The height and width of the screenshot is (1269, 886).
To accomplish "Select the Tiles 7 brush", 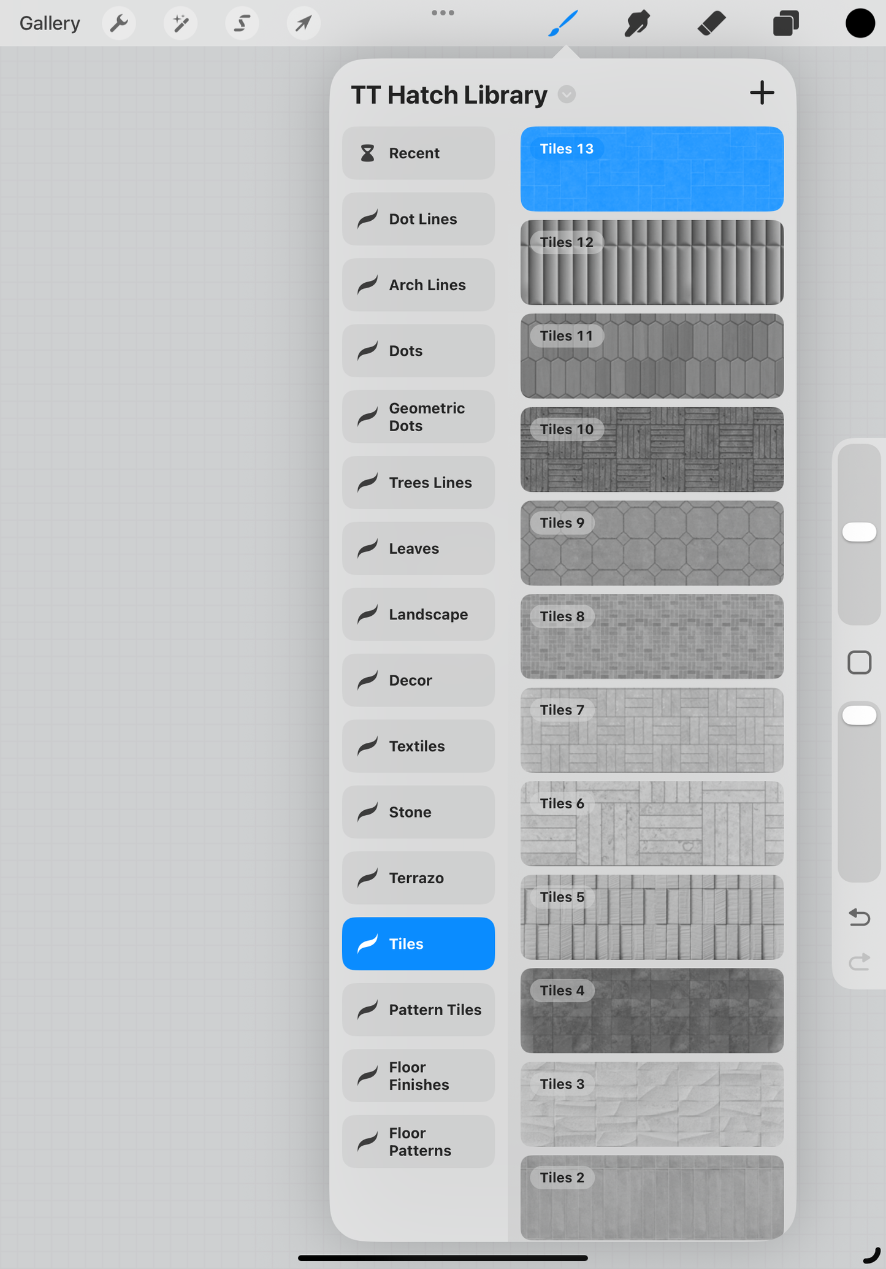I will pos(652,730).
